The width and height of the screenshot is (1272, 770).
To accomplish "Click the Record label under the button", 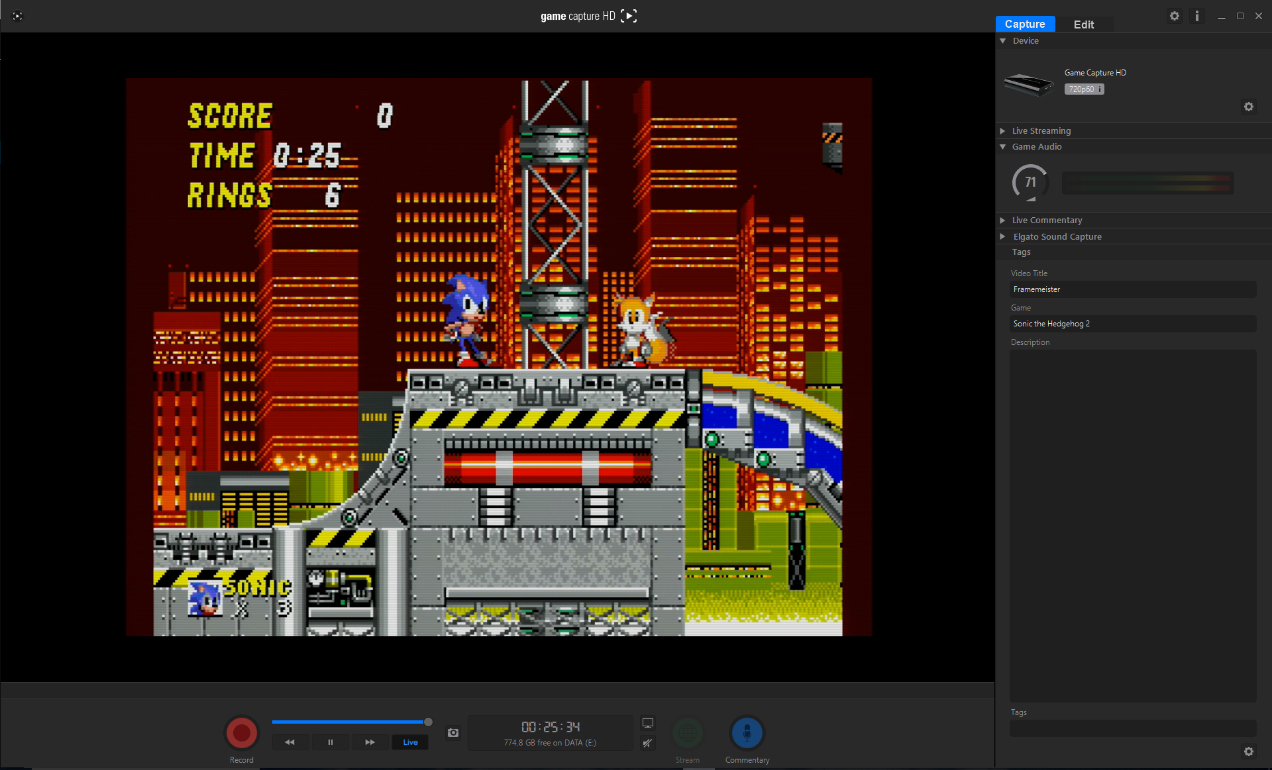I will [x=241, y=760].
